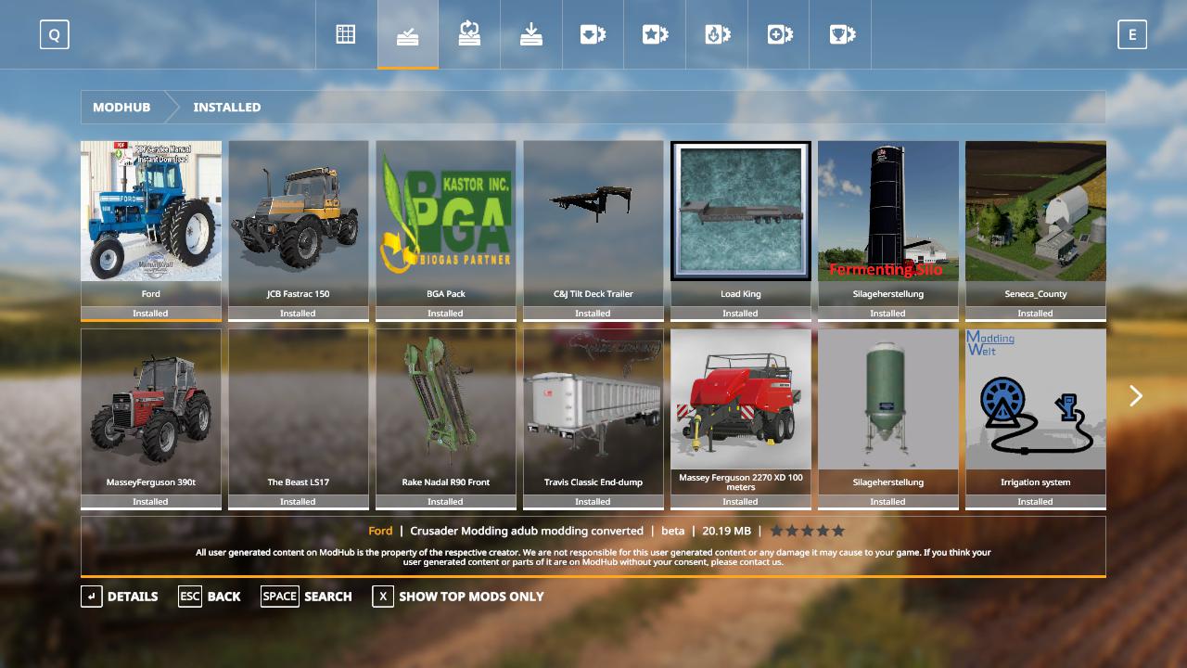The width and height of the screenshot is (1187, 668).
Task: Click the Q previous page key icon
Action: click(55, 35)
